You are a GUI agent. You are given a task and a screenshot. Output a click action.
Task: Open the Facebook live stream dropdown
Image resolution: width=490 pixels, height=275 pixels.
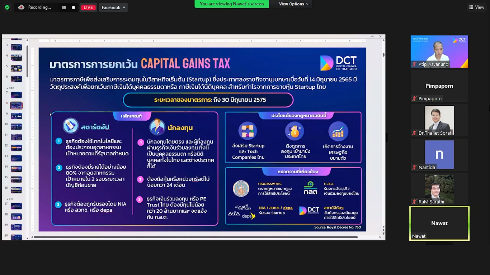[x=113, y=8]
